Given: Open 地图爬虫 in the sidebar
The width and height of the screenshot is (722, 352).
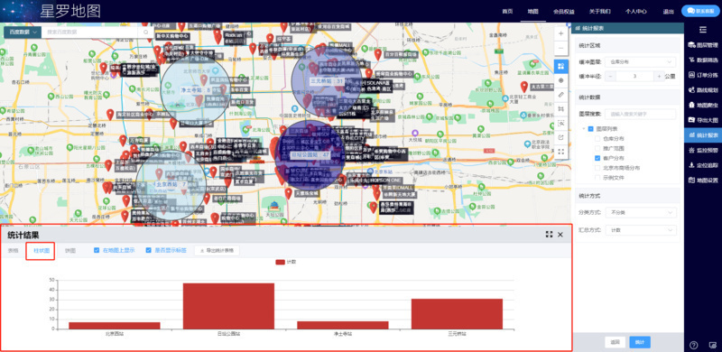Looking at the screenshot, I should click(x=703, y=105).
